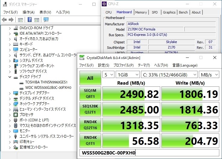Expand the 記憶域コントローラー node
This screenshot has height=159, width=222.
tap(10, 148)
